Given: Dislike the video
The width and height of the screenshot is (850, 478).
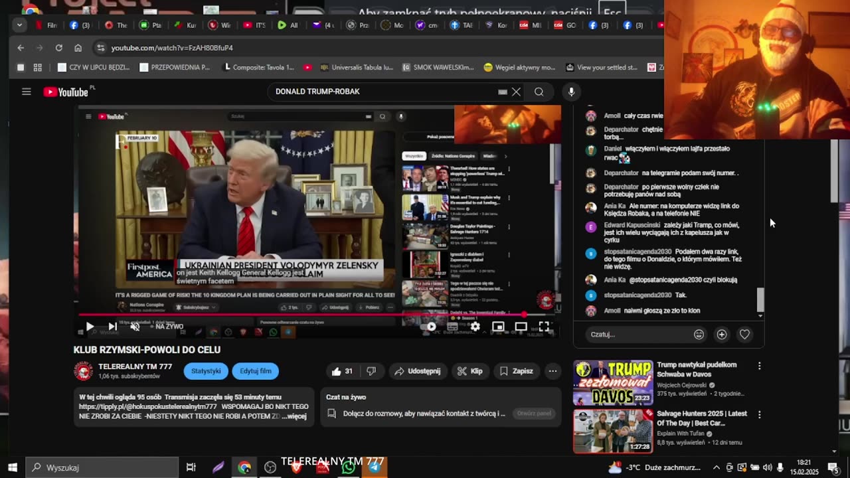Looking at the screenshot, I should (x=372, y=371).
